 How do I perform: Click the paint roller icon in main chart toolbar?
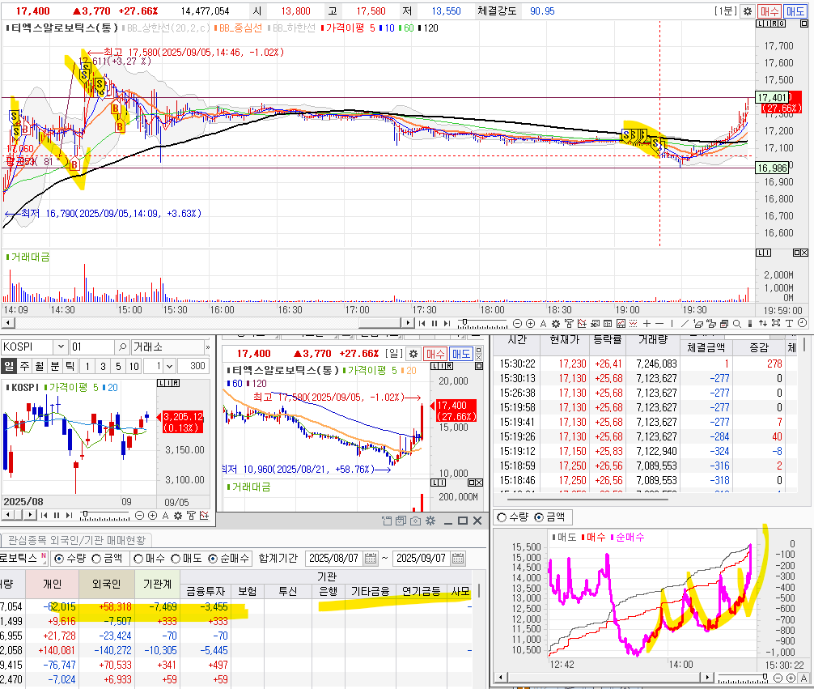(x=569, y=323)
